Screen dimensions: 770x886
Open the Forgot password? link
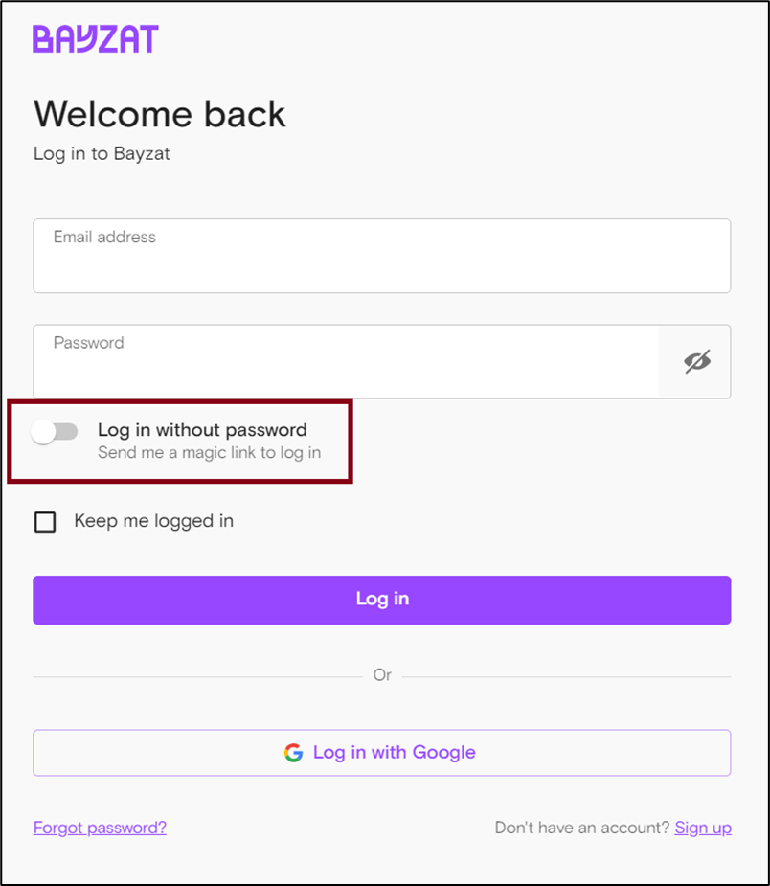point(100,828)
